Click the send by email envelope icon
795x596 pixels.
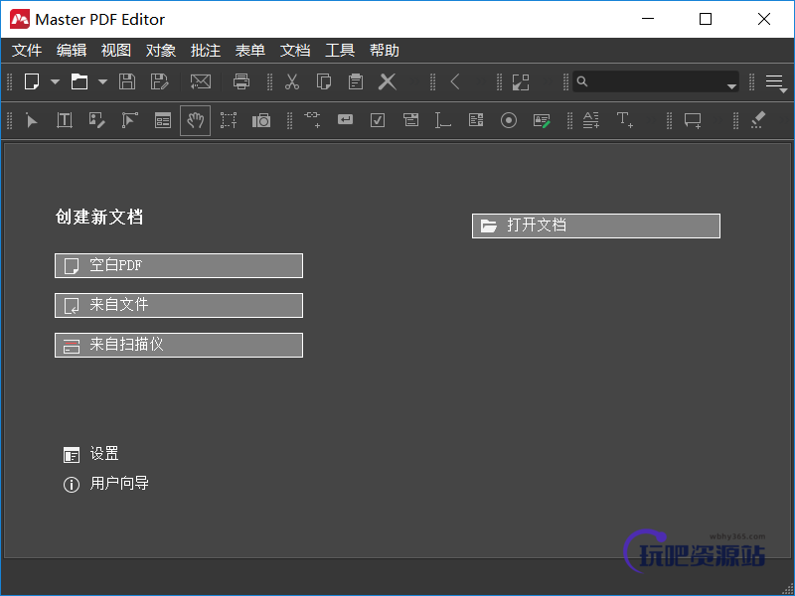point(201,81)
